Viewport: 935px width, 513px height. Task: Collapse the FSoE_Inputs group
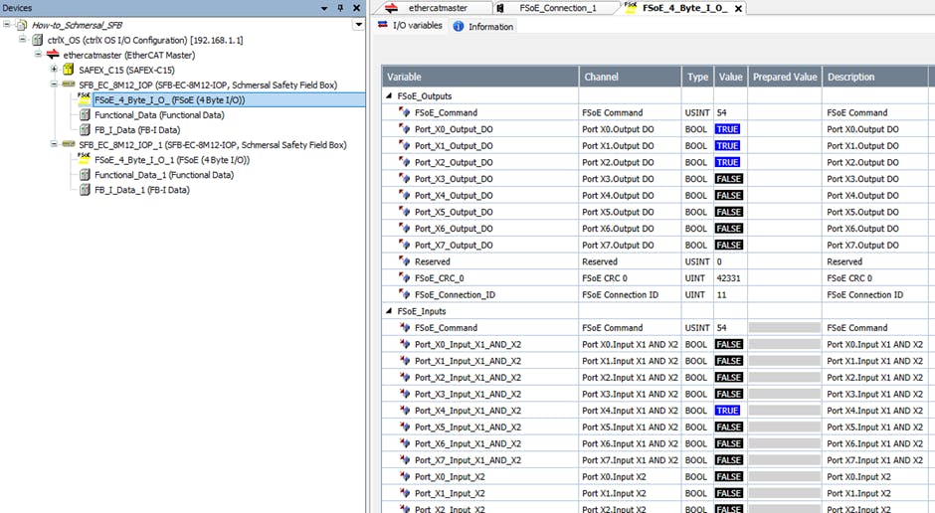[x=390, y=311]
